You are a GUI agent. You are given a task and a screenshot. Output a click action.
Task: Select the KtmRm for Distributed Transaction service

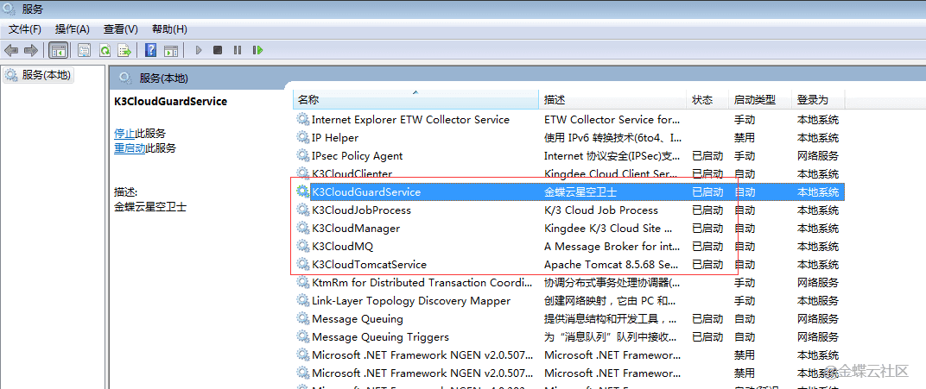[x=422, y=282]
